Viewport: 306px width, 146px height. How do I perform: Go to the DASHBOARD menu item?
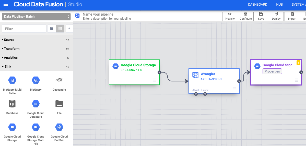tap(257, 5)
